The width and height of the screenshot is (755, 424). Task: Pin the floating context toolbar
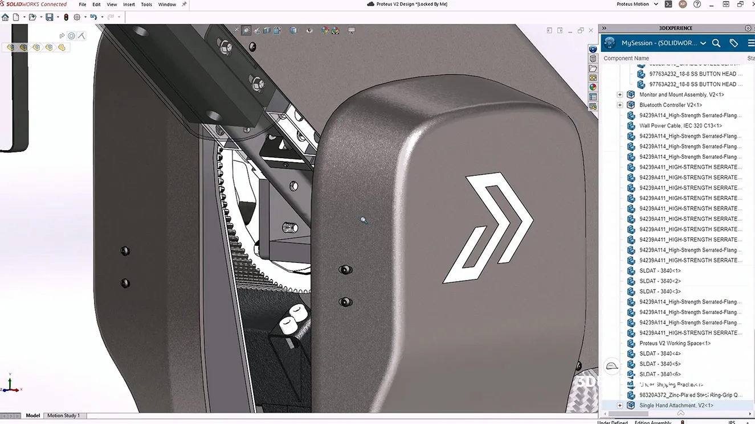click(62, 35)
